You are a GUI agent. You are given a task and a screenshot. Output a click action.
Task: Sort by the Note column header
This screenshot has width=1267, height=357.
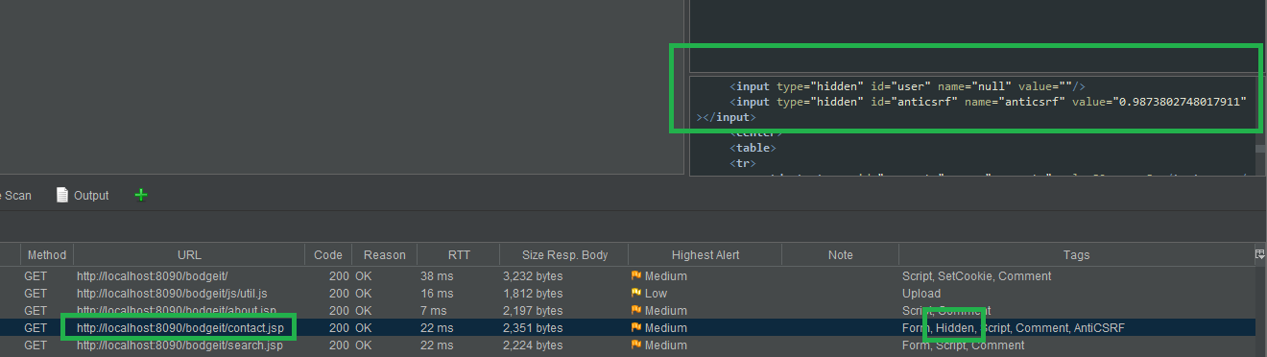(x=840, y=255)
